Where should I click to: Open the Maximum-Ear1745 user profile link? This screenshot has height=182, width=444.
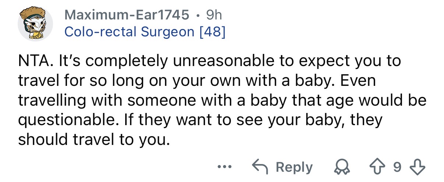[x=127, y=15]
